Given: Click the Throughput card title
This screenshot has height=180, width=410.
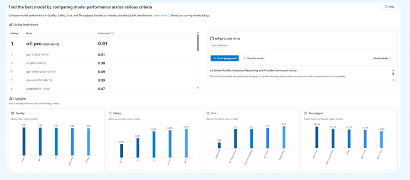Looking at the screenshot, I should tap(316, 113).
